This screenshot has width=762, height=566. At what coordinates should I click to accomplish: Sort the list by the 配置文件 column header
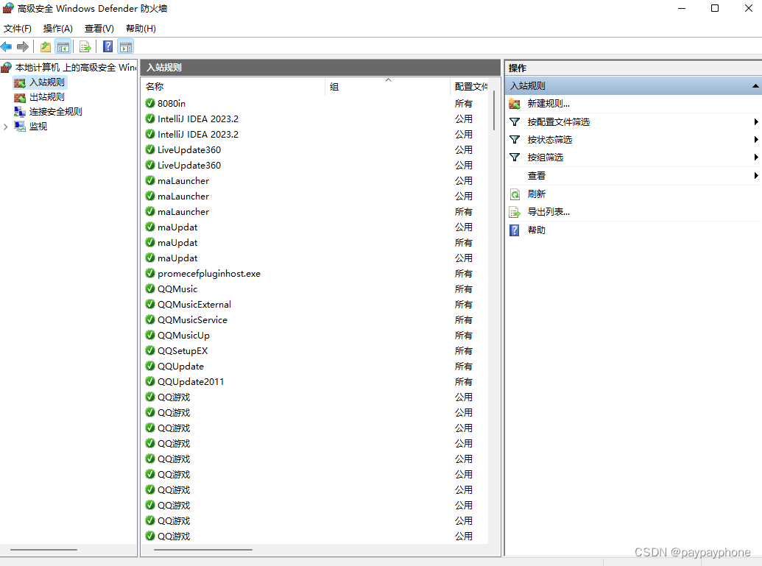(470, 86)
